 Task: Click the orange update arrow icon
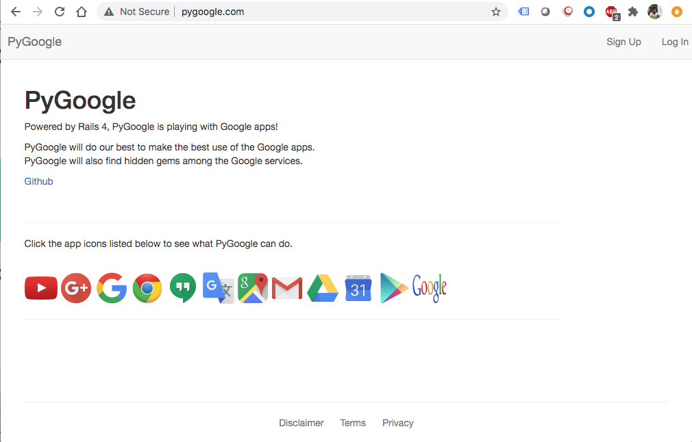click(676, 12)
